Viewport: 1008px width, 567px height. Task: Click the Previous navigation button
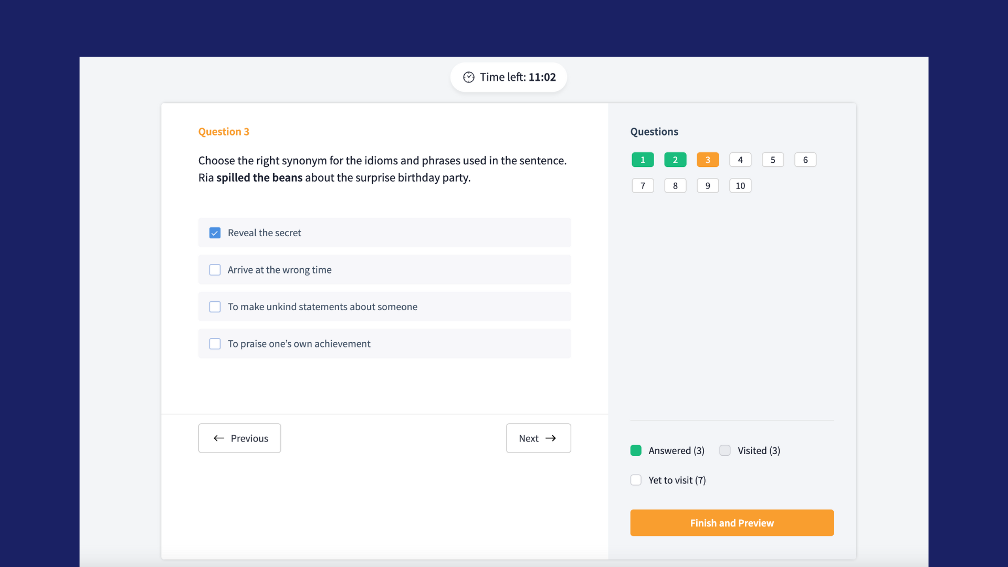pos(239,437)
